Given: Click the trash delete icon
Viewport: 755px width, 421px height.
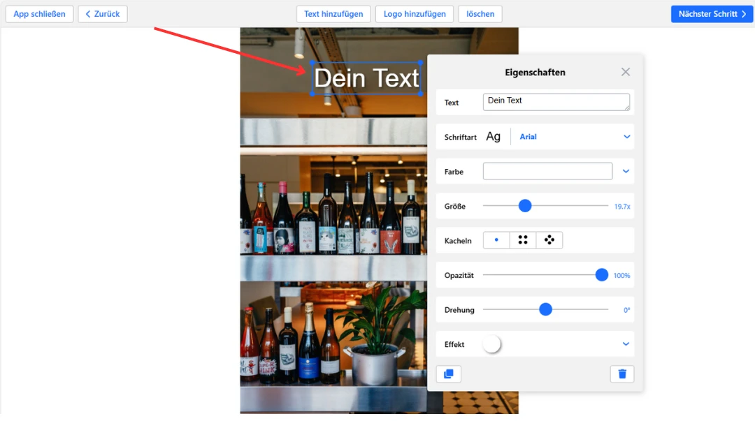Looking at the screenshot, I should [622, 374].
